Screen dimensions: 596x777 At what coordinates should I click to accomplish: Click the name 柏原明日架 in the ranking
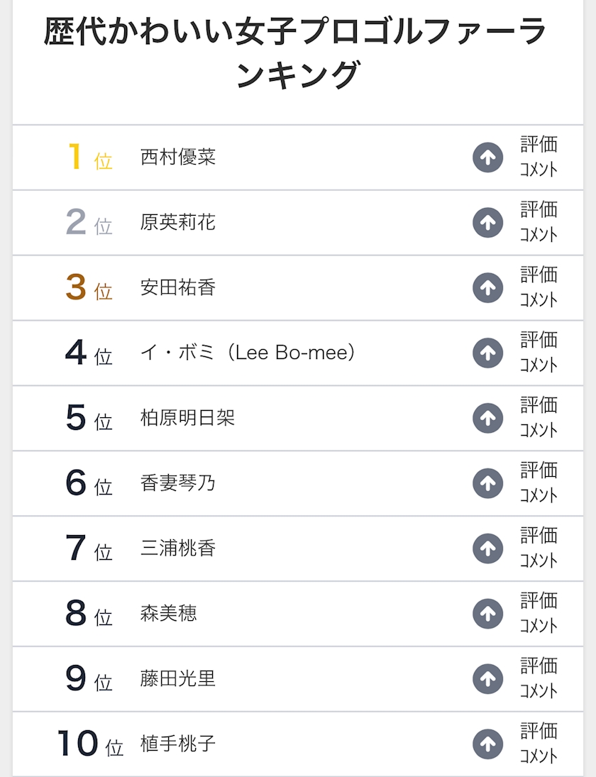(187, 419)
